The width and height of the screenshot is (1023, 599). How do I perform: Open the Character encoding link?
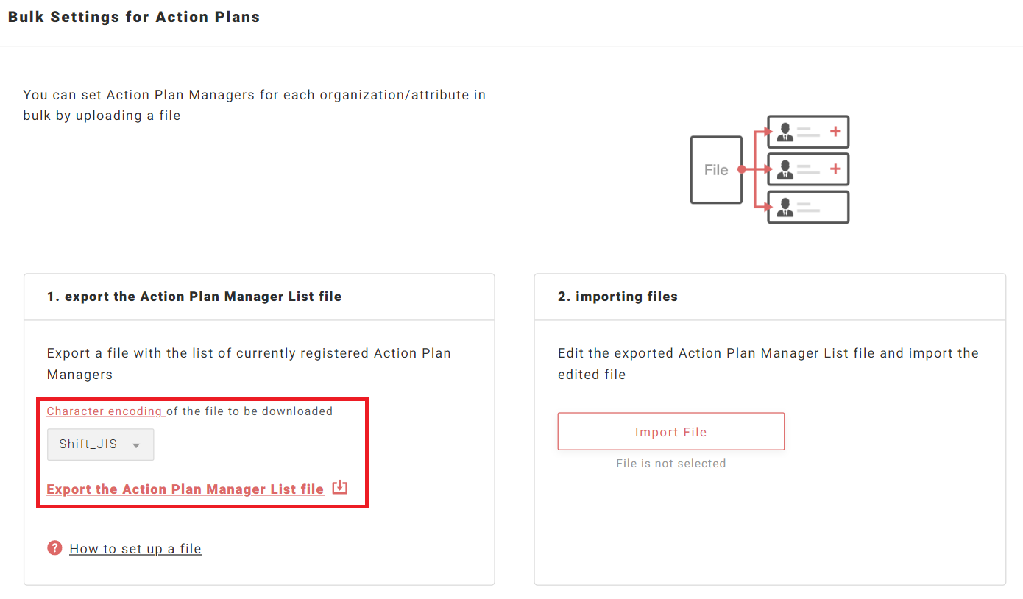point(105,411)
